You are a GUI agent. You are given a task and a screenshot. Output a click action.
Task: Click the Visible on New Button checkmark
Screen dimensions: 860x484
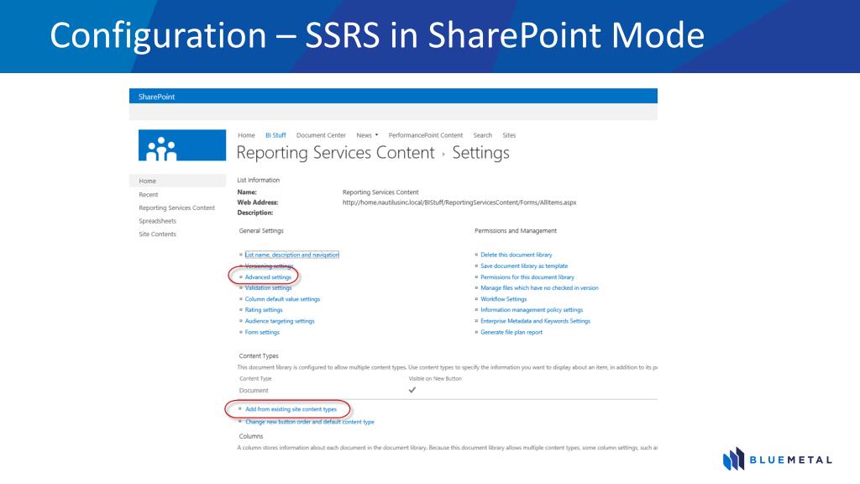(x=412, y=390)
